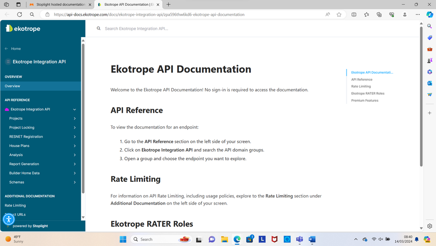The height and width of the screenshot is (246, 436).
Task: Open the accessibility widget icon
Action: pos(9,219)
